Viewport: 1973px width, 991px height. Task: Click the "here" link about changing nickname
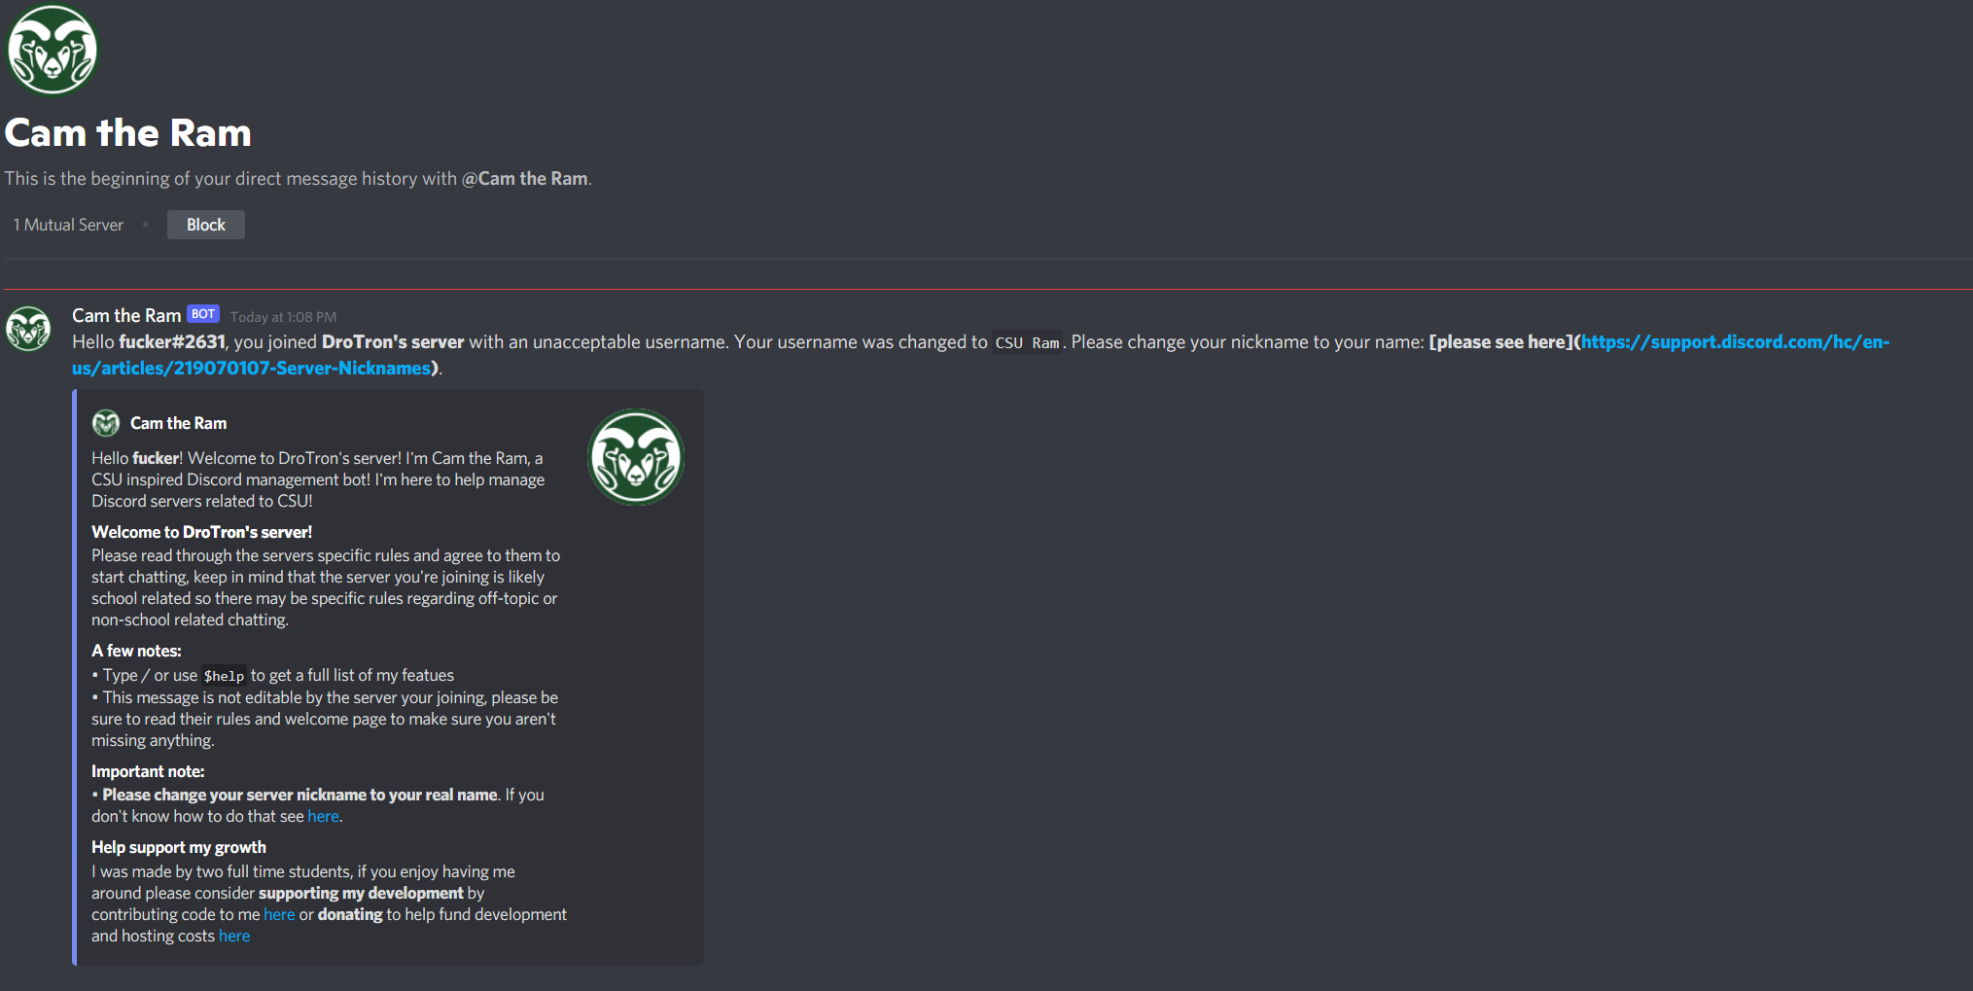click(323, 817)
